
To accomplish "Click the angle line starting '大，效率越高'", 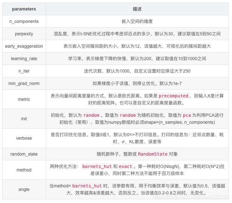I will point(137,193).
